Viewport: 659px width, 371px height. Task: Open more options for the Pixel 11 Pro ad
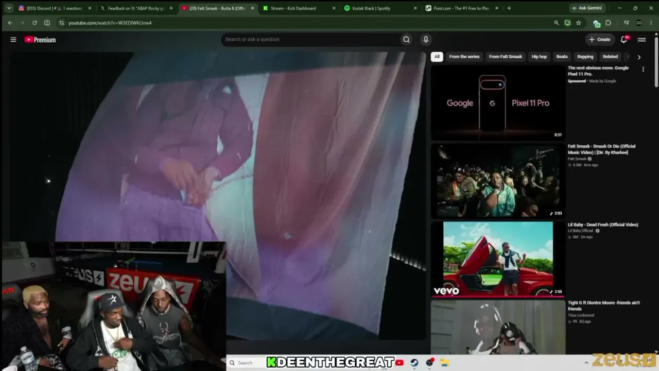coord(643,69)
